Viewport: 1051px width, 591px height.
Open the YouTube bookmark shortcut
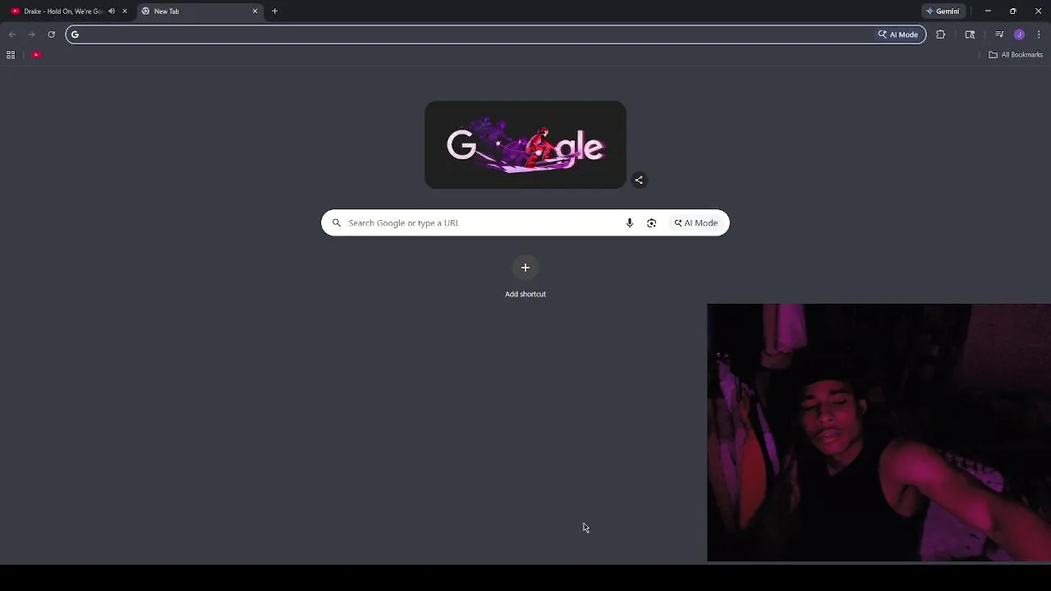coord(36,55)
